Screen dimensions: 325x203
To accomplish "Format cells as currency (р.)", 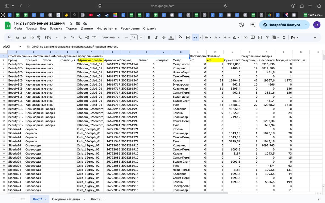I will [65, 37].
